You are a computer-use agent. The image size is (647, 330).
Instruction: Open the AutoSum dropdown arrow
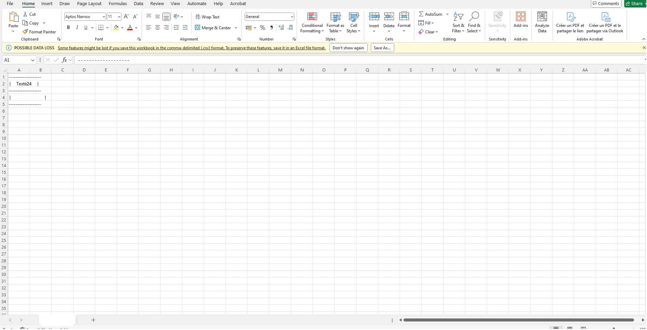pyautogui.click(x=447, y=14)
